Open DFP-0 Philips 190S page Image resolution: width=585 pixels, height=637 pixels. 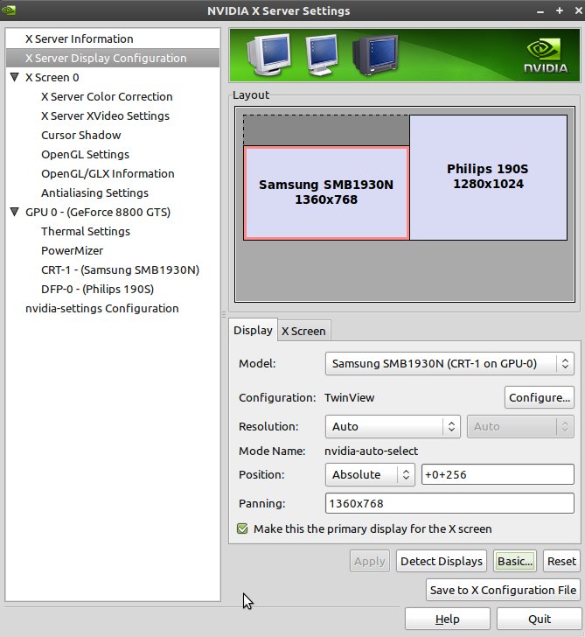click(x=97, y=290)
